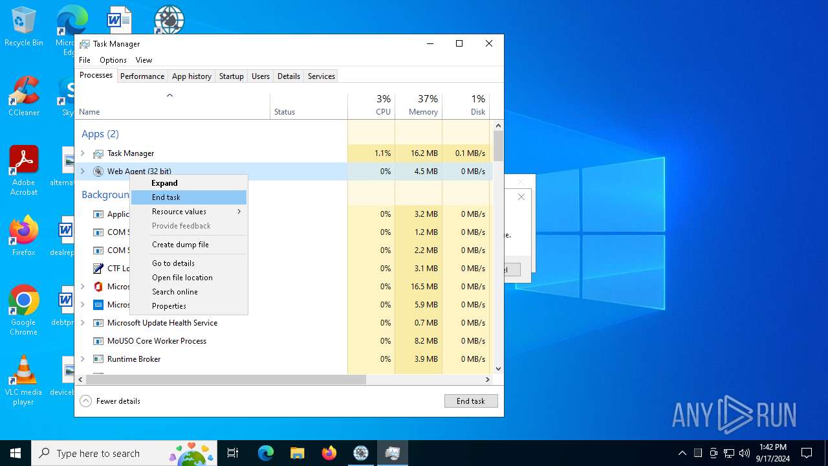Switch to the Details tab
Viewport: 828px width, 466px height.
pyautogui.click(x=289, y=76)
